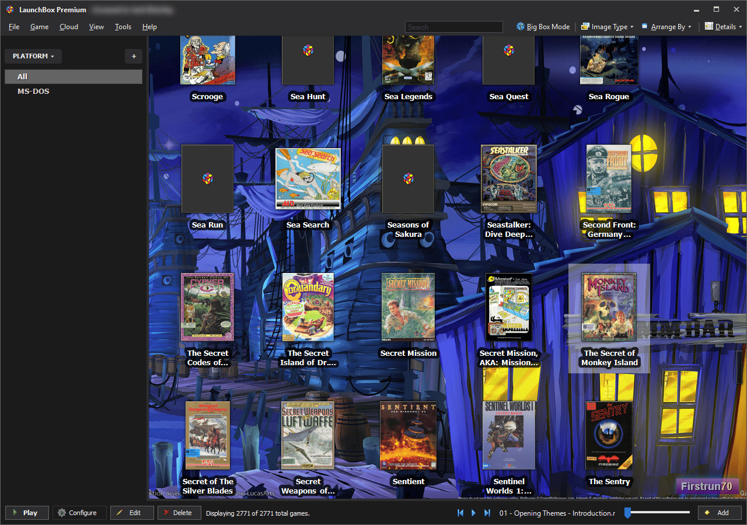747x525 pixels.
Task: Click the Sentient title label
Action: coord(409,482)
